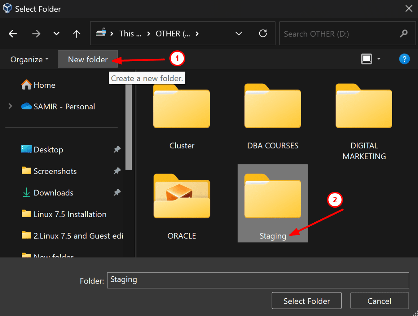Open the Help question mark icon
Image resolution: width=418 pixels, height=316 pixels.
point(405,59)
